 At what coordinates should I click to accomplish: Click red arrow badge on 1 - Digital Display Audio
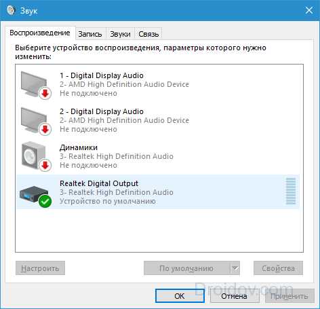(45, 93)
